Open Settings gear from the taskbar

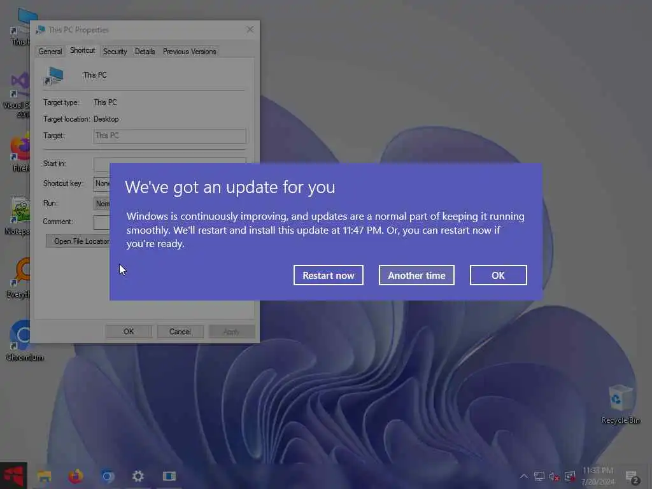click(138, 476)
